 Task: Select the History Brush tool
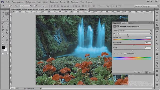point(7,27)
